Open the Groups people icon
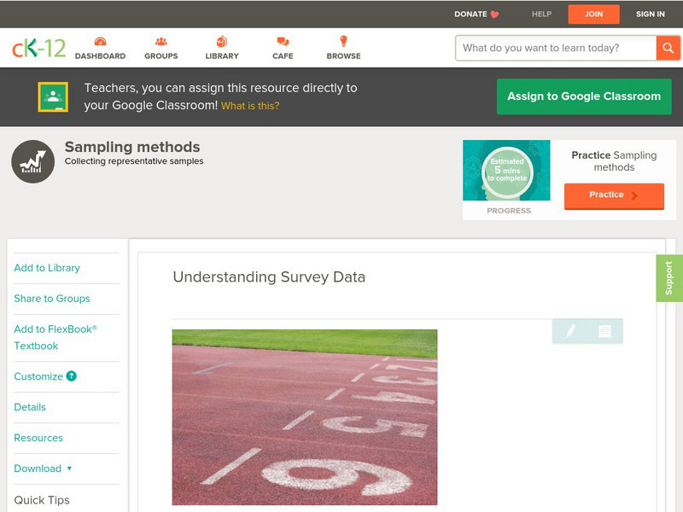Screen dimensions: 683x512 pos(161,41)
